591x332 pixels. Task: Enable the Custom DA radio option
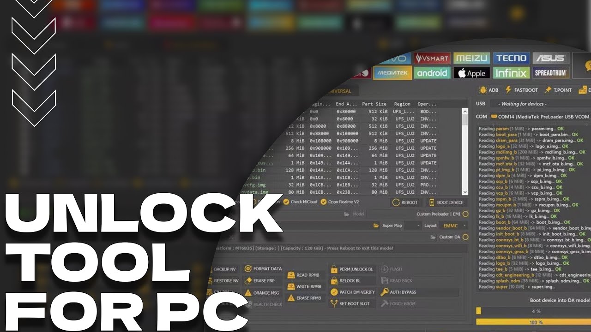click(465, 237)
